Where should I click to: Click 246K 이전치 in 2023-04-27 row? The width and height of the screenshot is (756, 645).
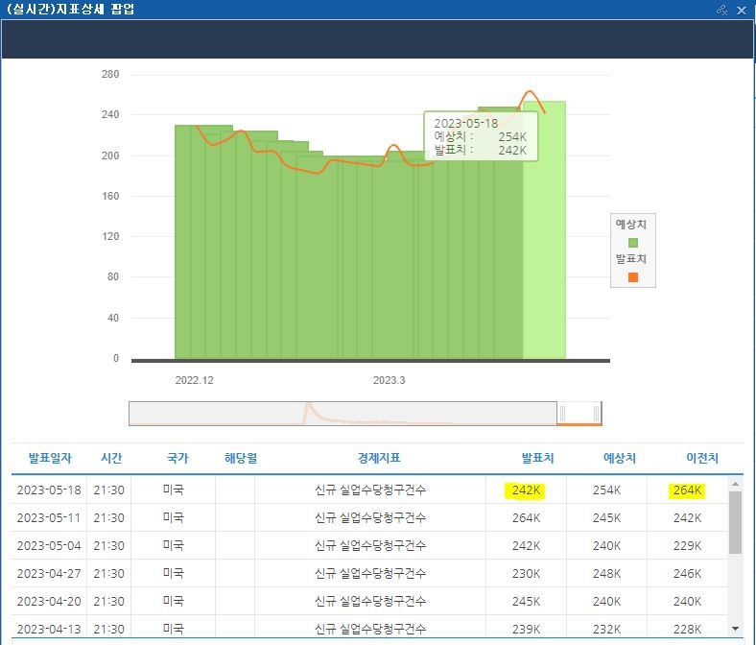[687, 574]
